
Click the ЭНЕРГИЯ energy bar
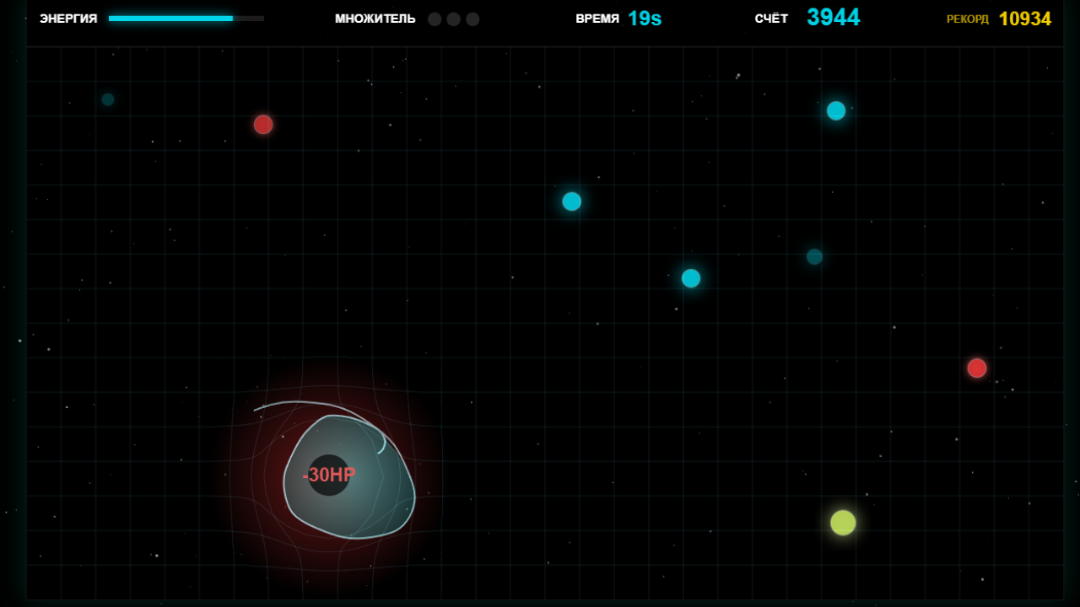coord(186,18)
